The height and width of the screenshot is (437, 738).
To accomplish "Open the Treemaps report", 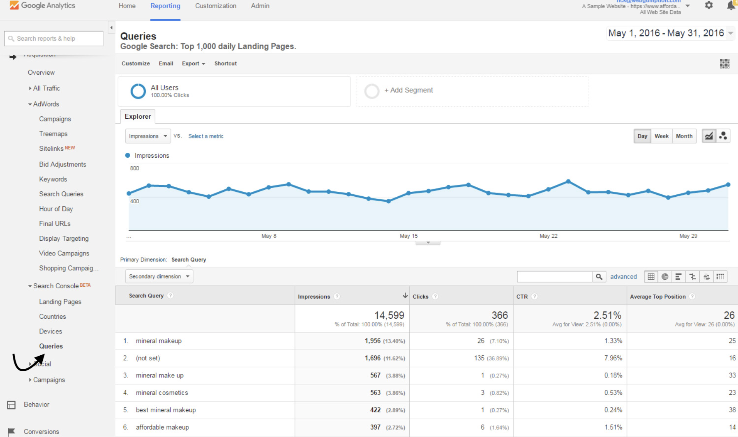I will coord(53,134).
